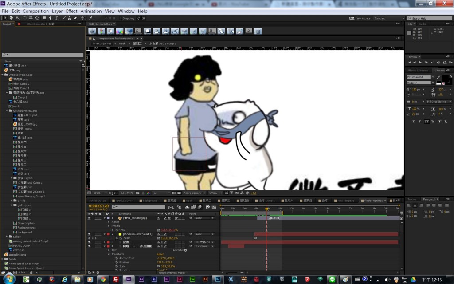Select the Zoom tool in the toolbar
454x284 pixels.
[17, 18]
